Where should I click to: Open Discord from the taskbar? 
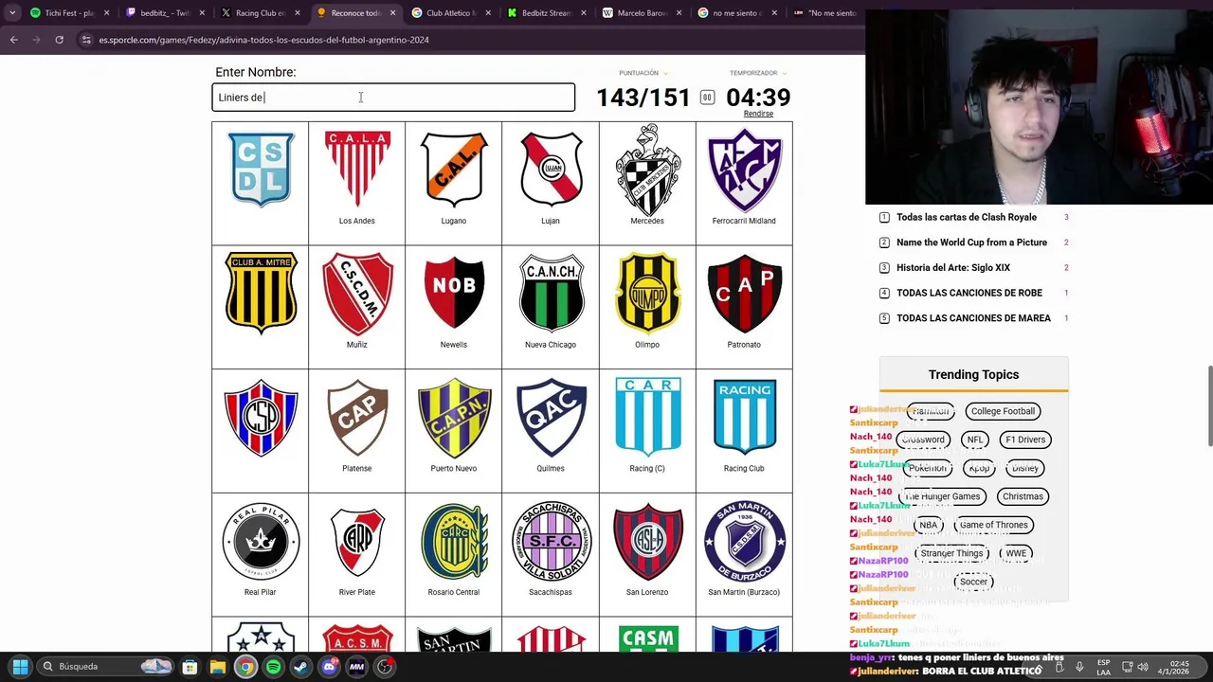click(x=329, y=667)
